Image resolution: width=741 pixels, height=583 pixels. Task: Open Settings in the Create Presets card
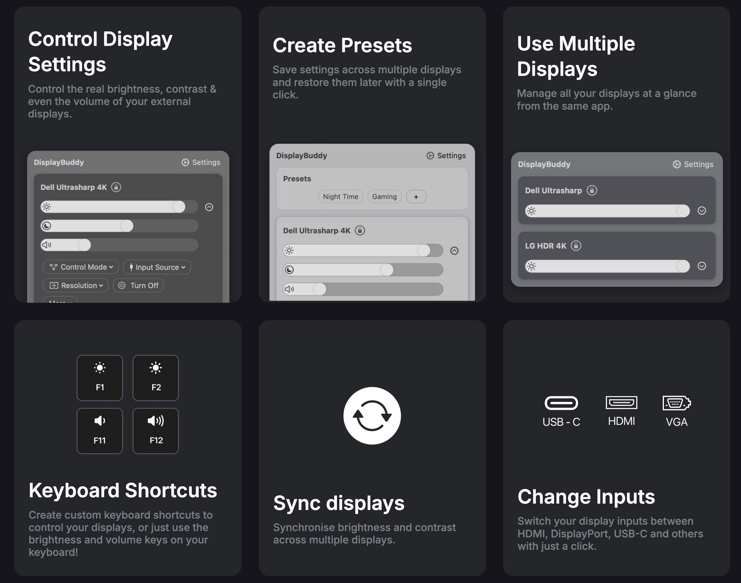pos(446,156)
